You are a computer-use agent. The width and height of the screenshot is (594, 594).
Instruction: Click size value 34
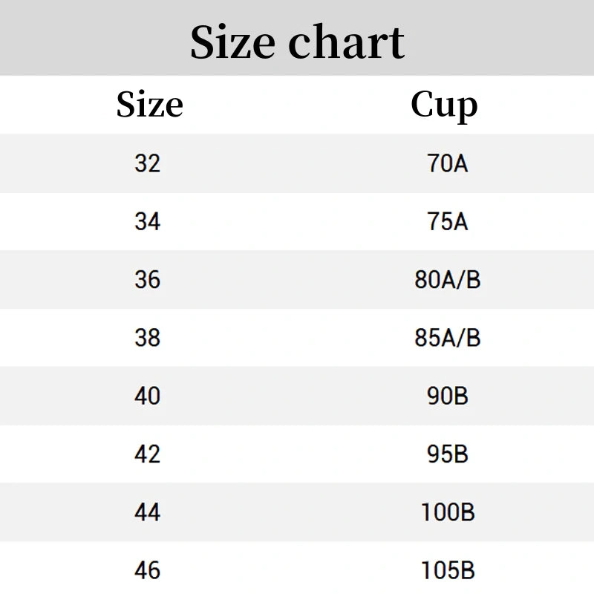click(x=147, y=221)
